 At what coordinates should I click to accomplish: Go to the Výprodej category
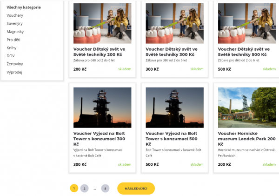pos(14,72)
